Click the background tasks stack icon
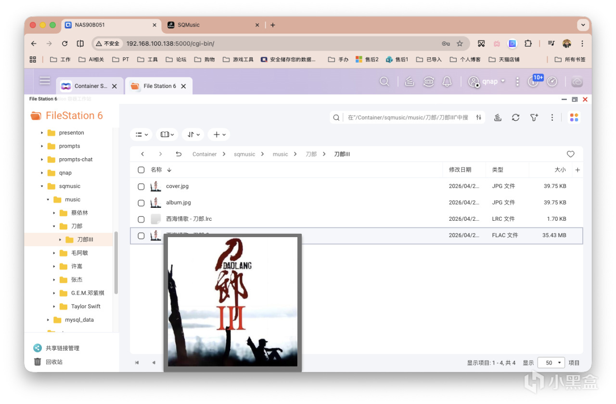616x404 pixels. click(x=409, y=82)
